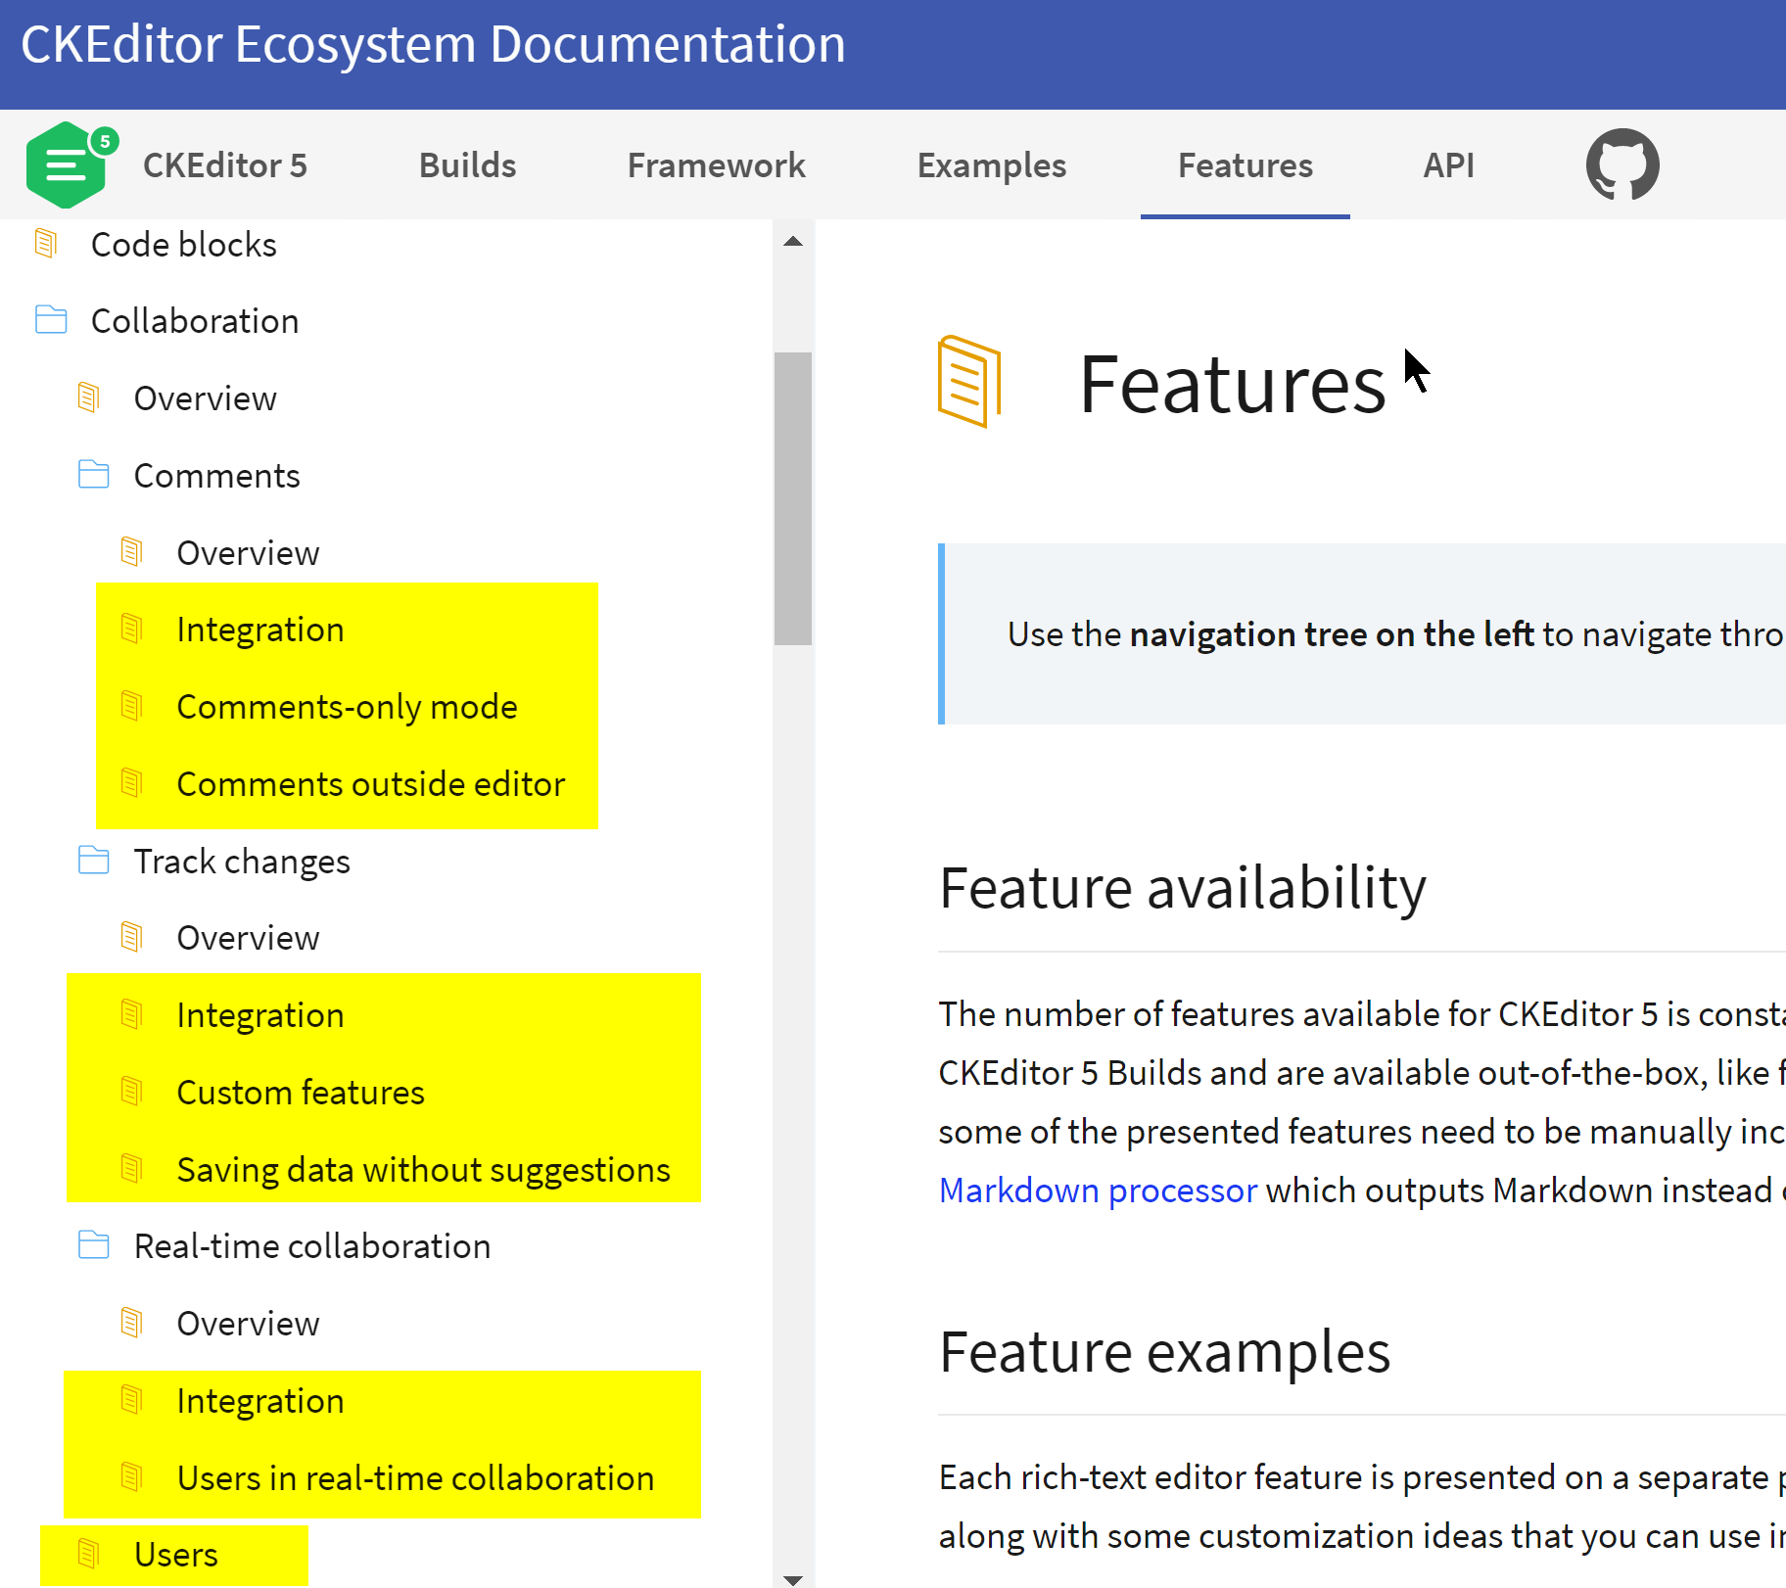Image resolution: width=1786 pixels, height=1588 pixels.
Task: Click the Collaboration folder icon
Action: (51, 320)
